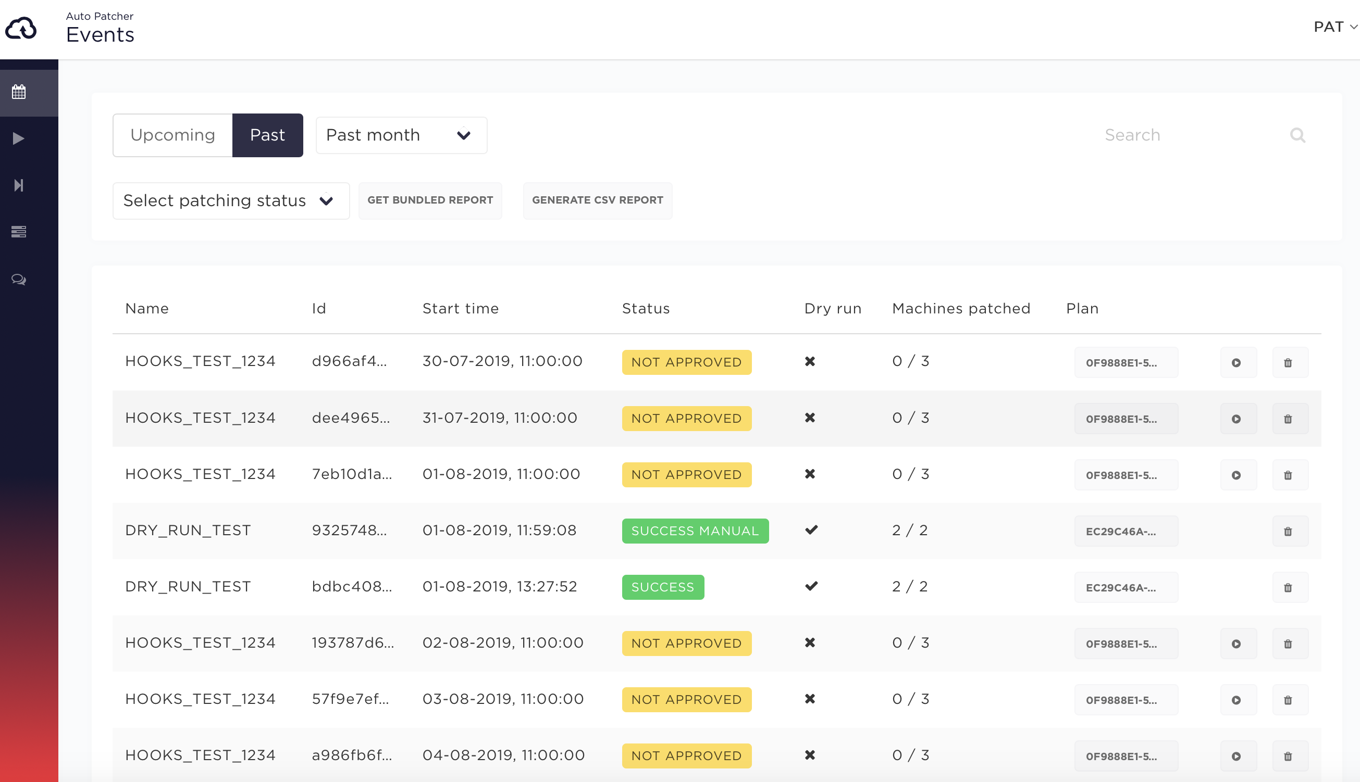Viewport: 1360px width, 782px height.
Task: Open plan 0F9888E1-5 for event a986fb6f
Action: [1126, 756]
